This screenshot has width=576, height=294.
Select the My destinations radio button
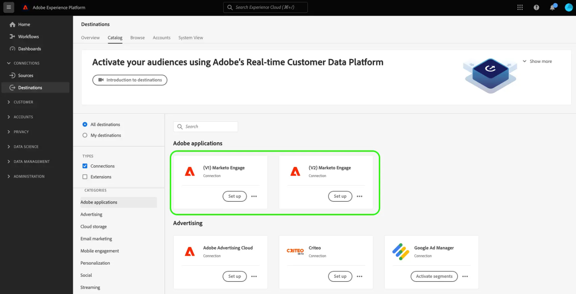pyautogui.click(x=85, y=136)
